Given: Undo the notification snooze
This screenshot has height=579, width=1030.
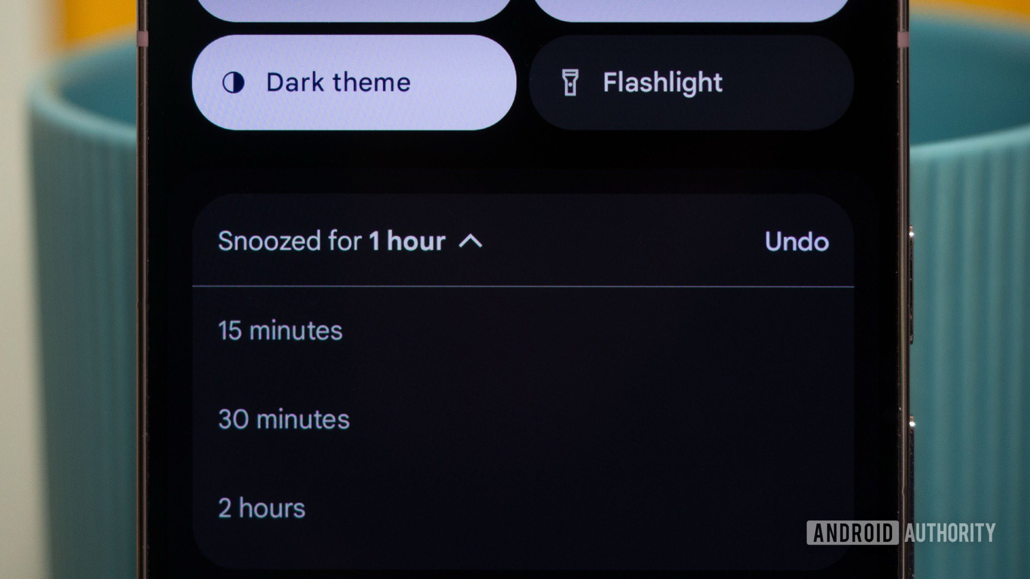Looking at the screenshot, I should [x=796, y=241].
